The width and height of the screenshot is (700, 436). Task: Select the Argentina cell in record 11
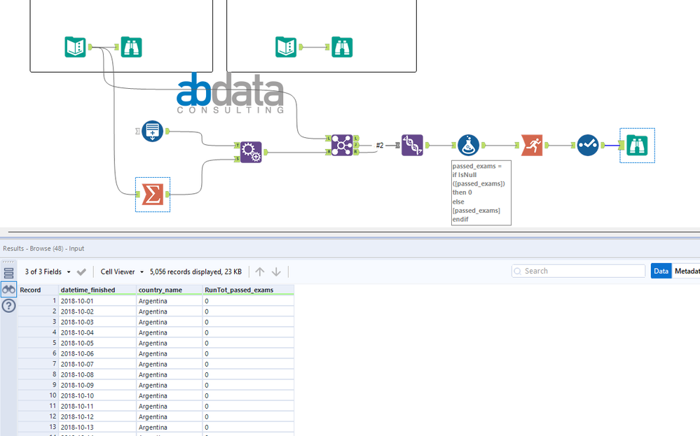pyautogui.click(x=170, y=406)
